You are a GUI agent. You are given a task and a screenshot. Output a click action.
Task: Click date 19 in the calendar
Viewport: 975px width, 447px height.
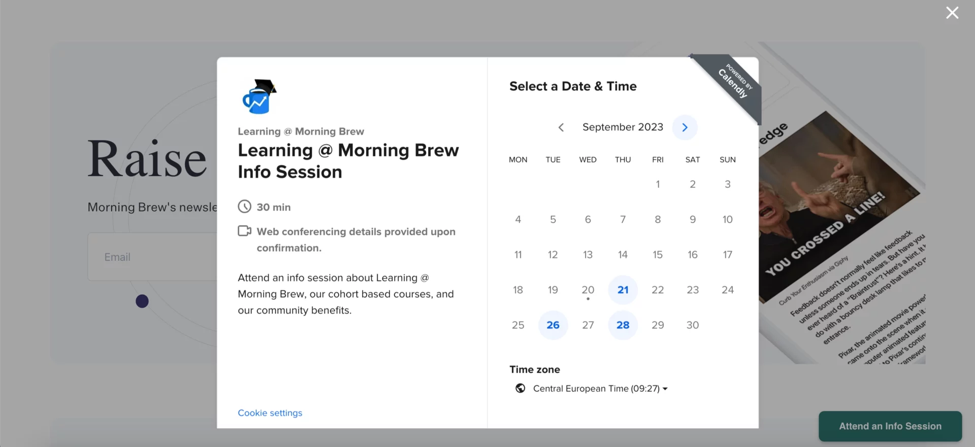(x=553, y=290)
